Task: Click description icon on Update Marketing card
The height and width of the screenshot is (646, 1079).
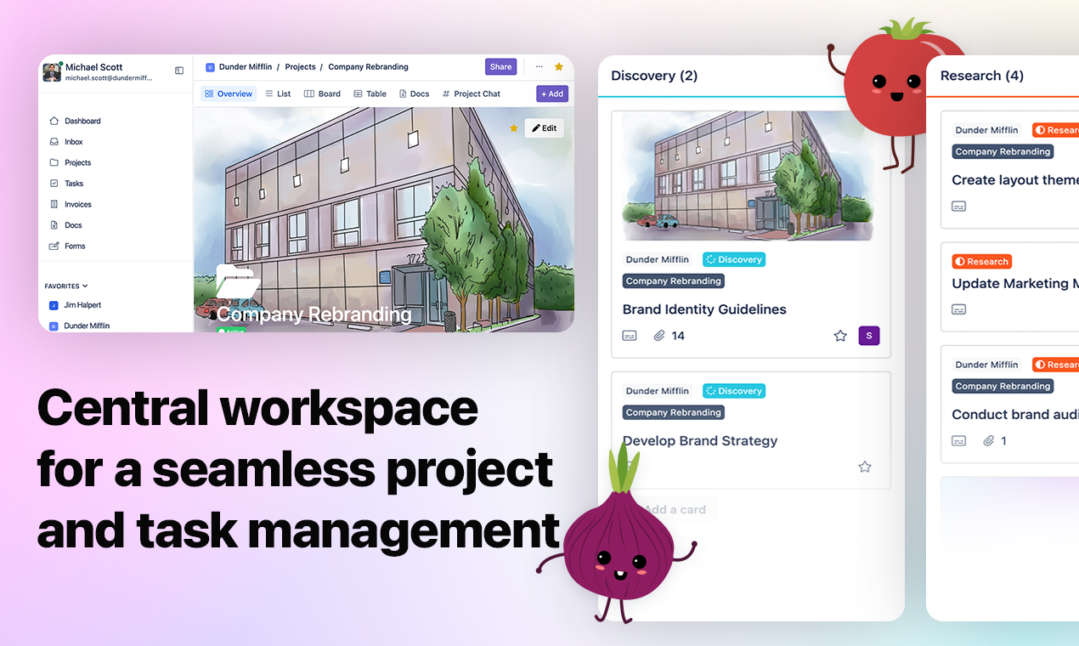Action: [959, 309]
